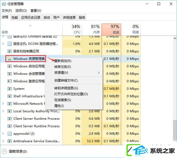Click the 2.9 MB memory value for appmodel
Image resolution: width=177 pixels, height=158 pixels.
(94, 134)
